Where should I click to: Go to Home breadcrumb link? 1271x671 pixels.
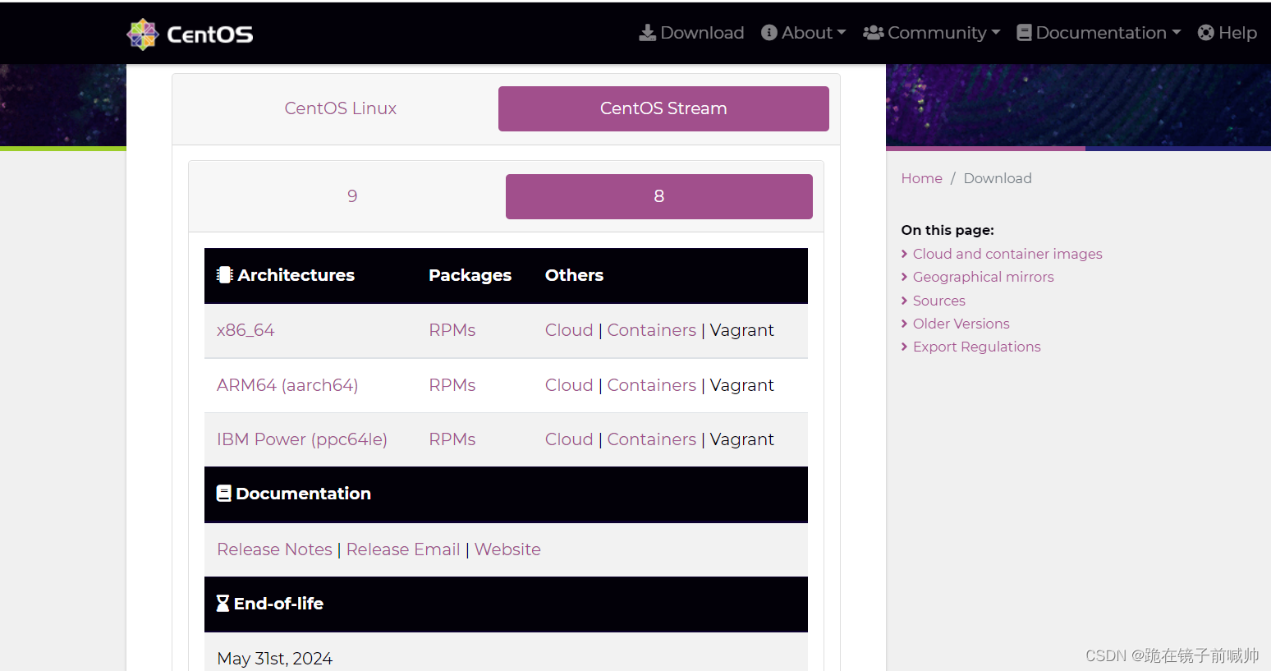922,178
